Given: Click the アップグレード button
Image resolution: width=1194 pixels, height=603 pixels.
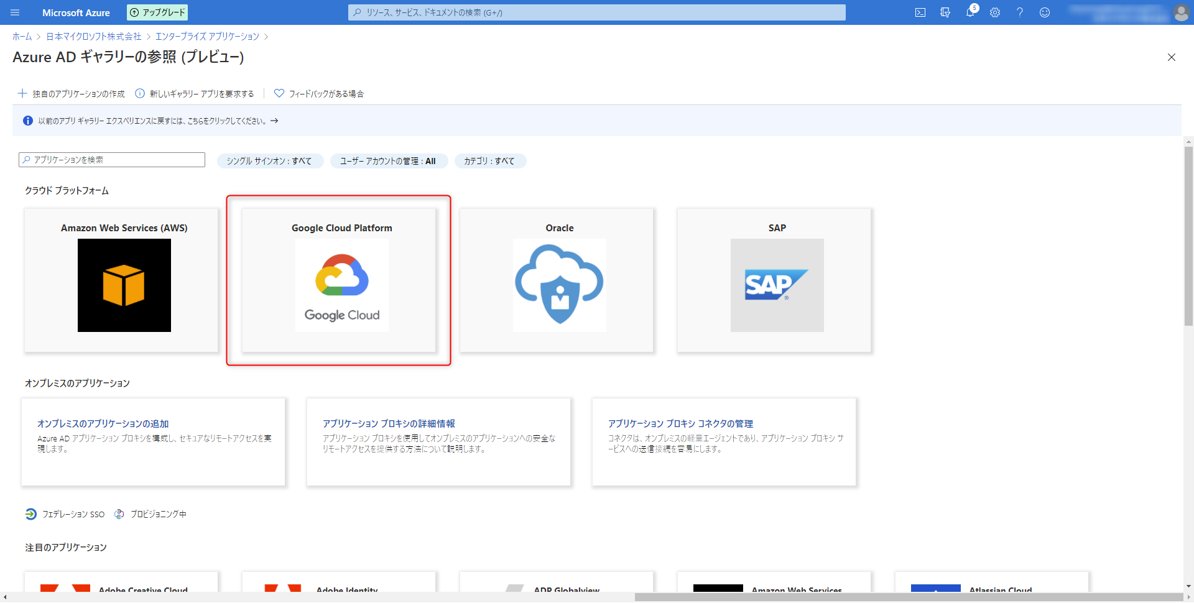Looking at the screenshot, I should (x=157, y=12).
